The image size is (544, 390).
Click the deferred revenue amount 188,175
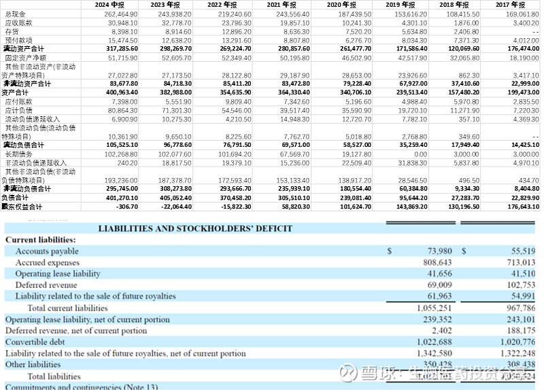(x=521, y=330)
